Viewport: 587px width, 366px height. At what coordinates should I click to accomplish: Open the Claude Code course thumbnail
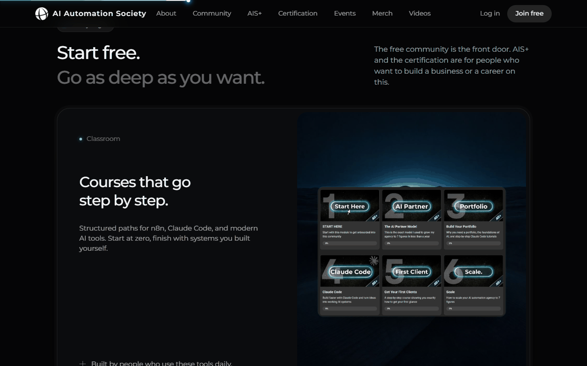coord(350,271)
